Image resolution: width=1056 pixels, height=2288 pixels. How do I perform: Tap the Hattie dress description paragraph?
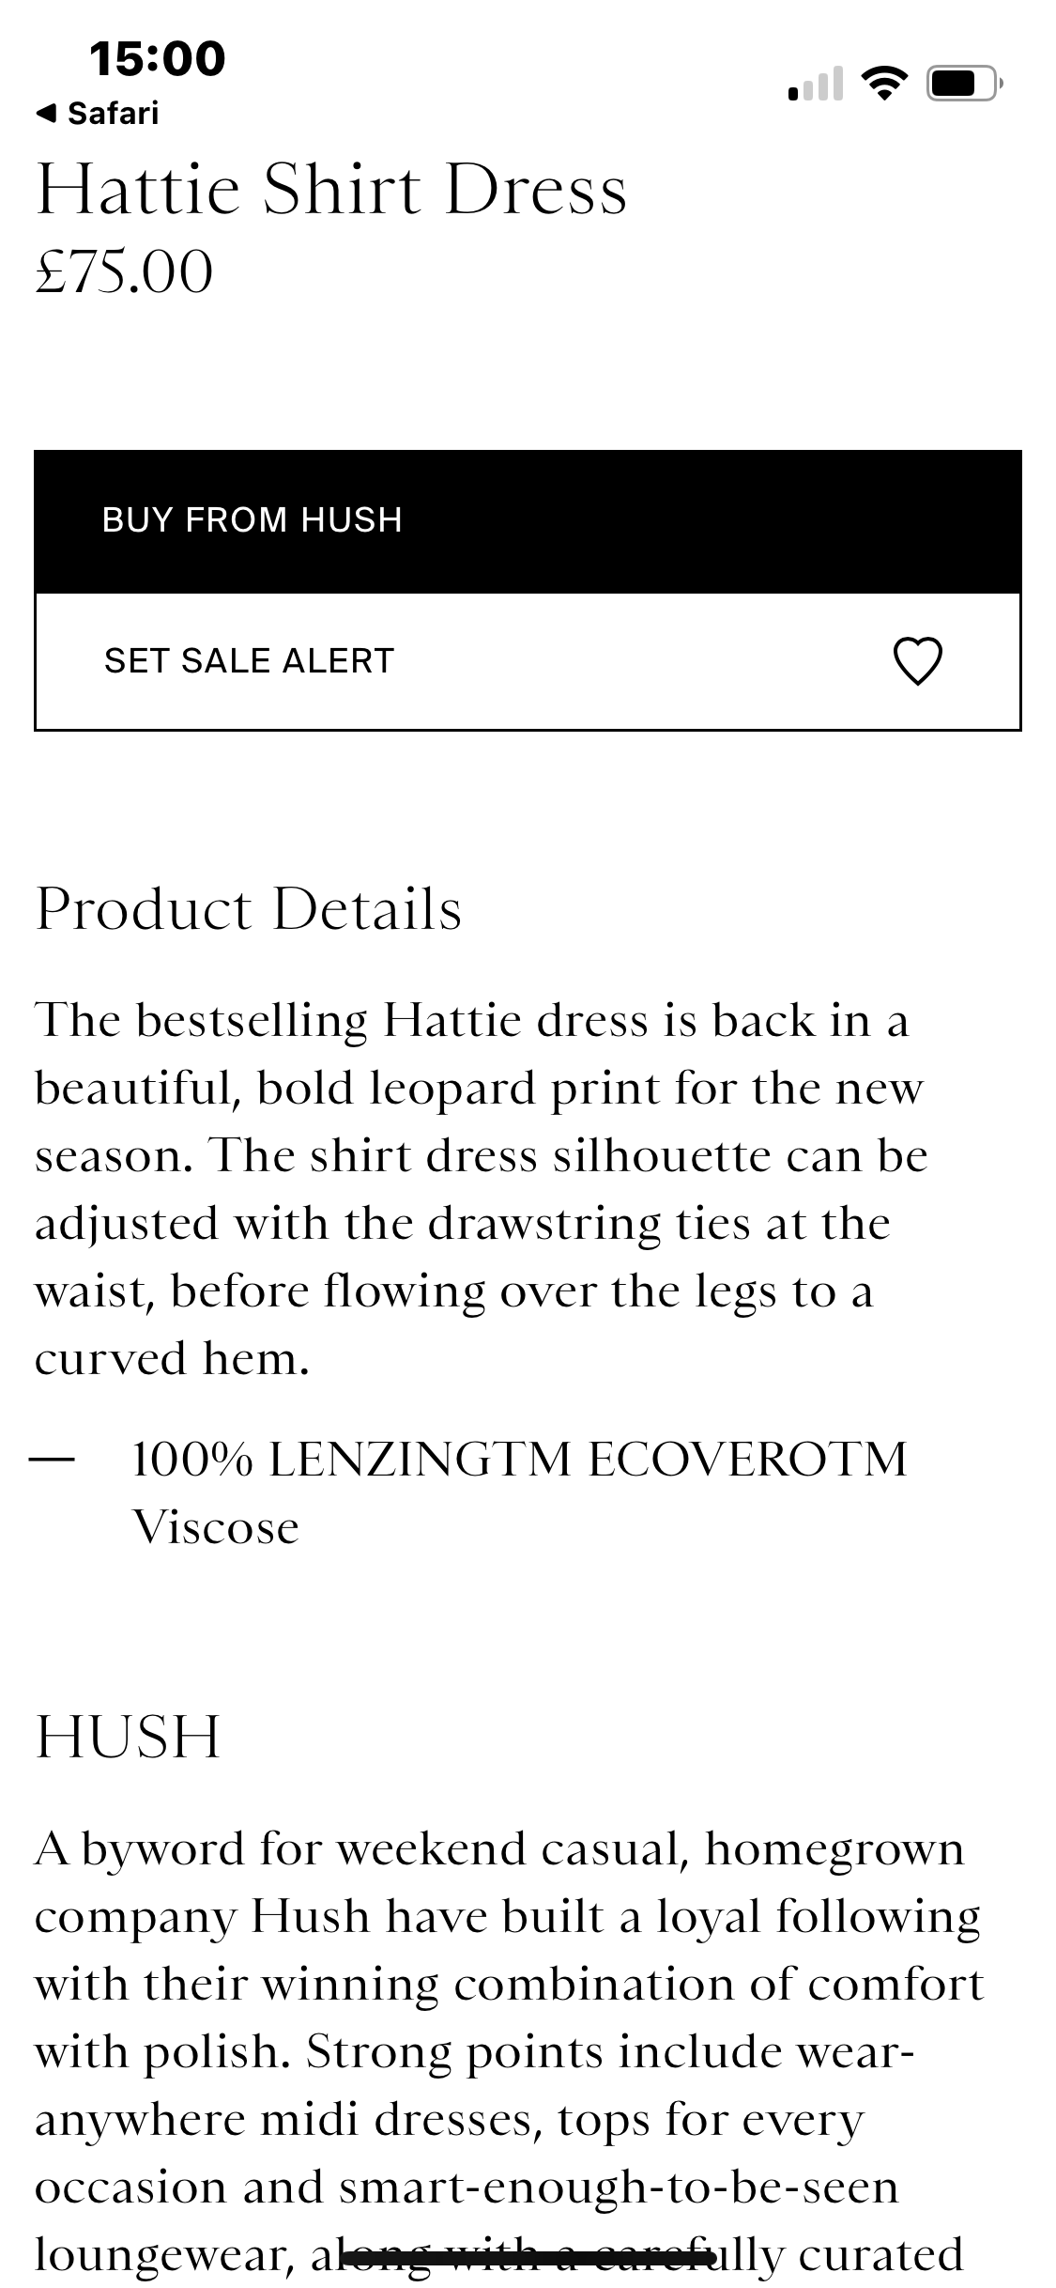click(479, 1189)
